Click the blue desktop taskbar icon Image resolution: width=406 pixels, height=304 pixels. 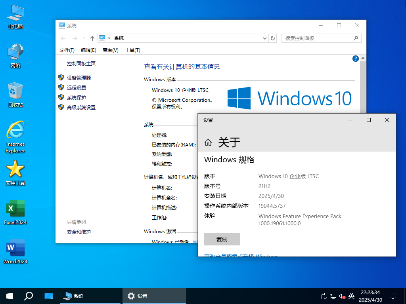coord(48,296)
